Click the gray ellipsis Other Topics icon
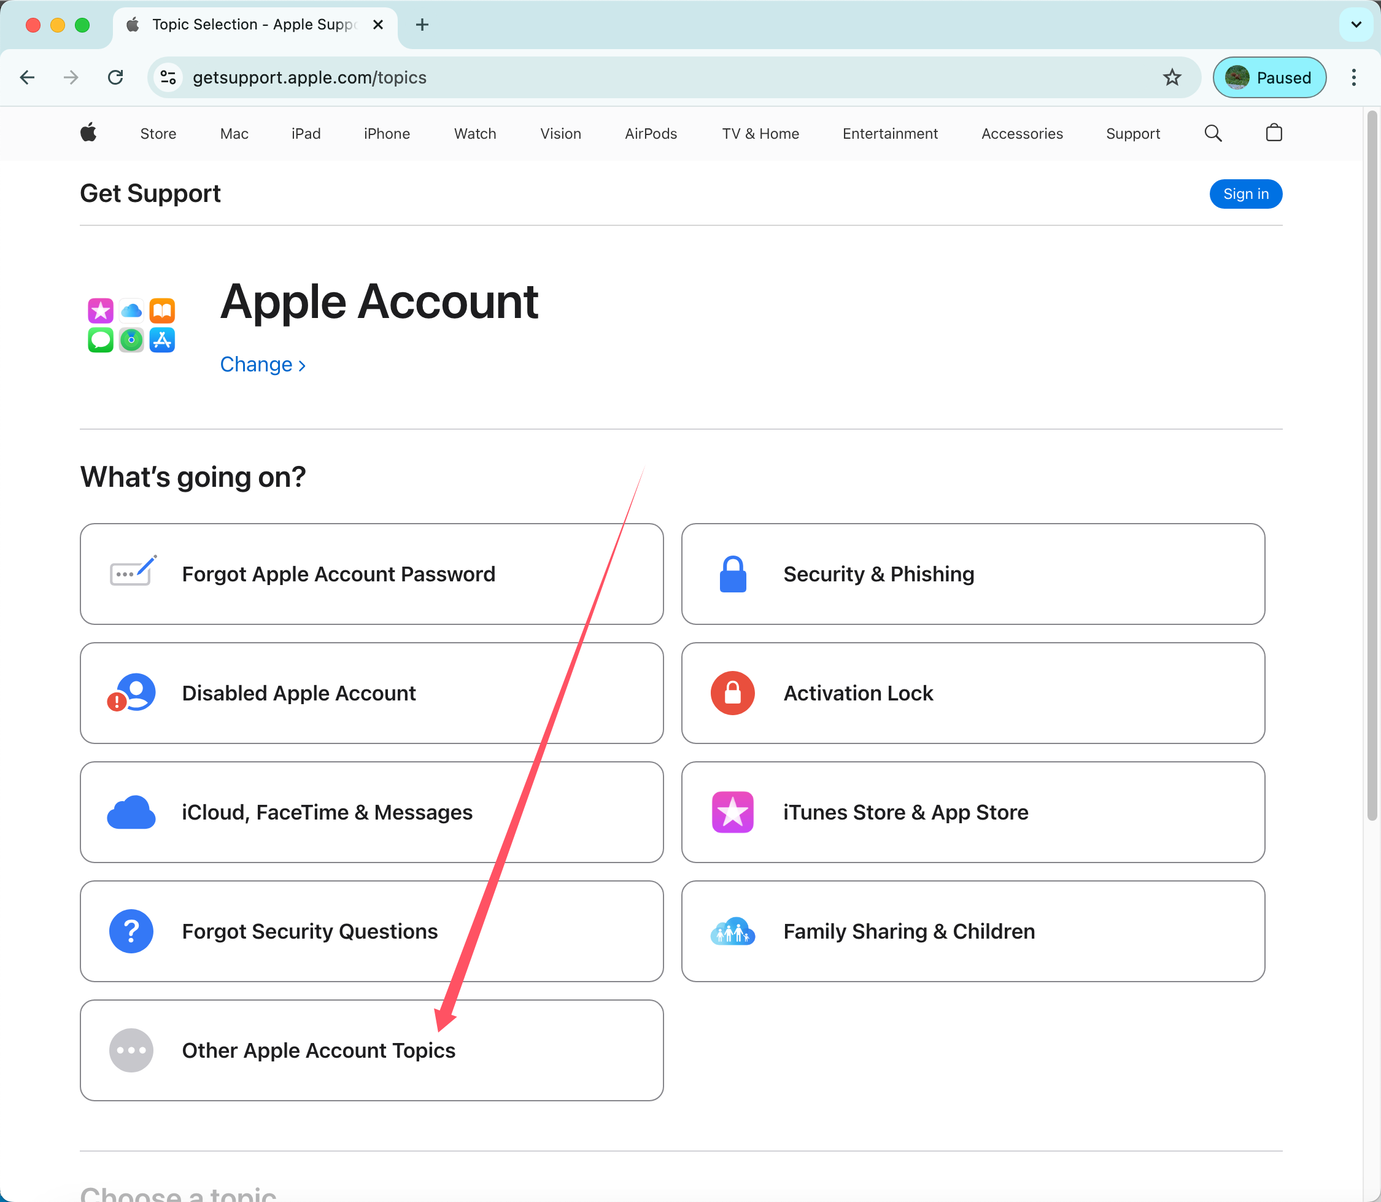This screenshot has height=1202, width=1381. [x=131, y=1050]
